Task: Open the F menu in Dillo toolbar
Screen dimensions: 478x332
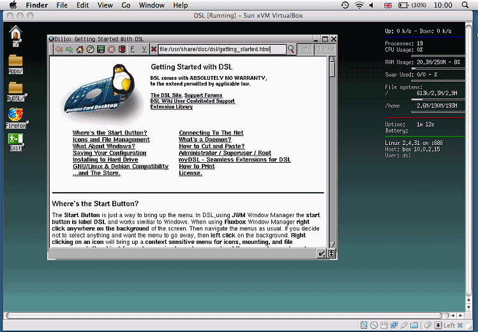Action: [133, 49]
